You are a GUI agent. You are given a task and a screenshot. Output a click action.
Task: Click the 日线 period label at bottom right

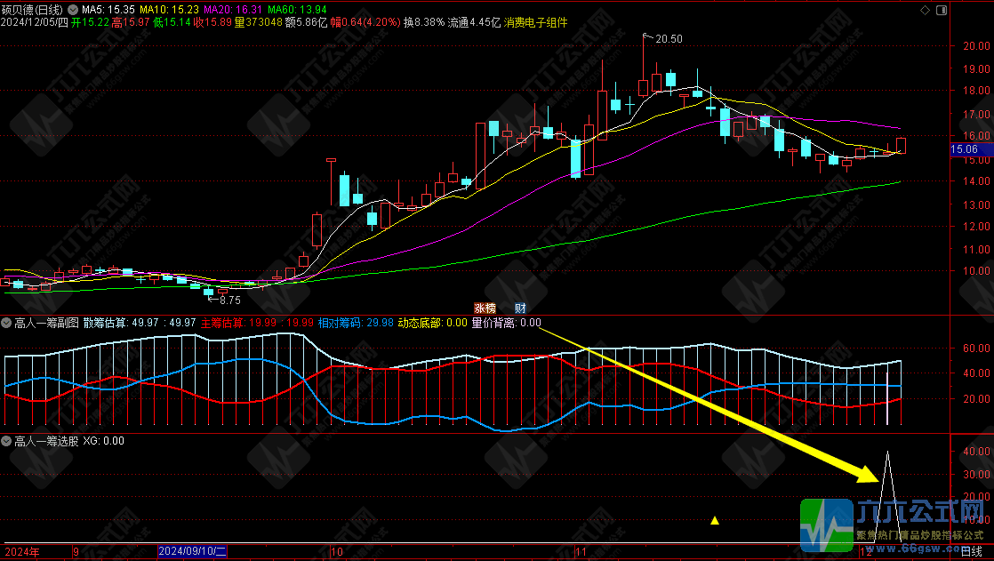(971, 552)
